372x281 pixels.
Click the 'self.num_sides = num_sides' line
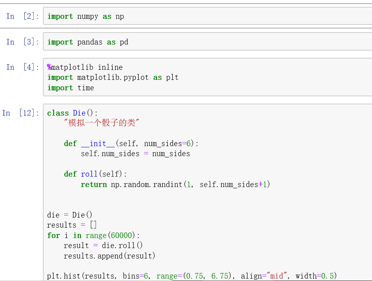135,154
